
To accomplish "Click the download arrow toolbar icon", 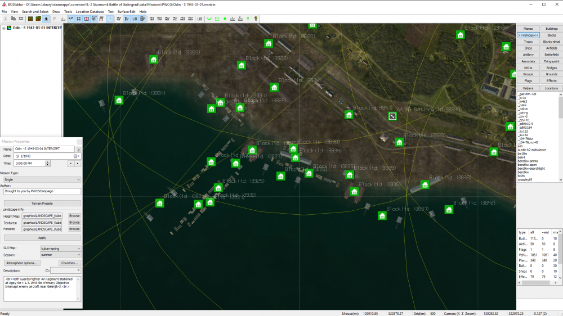I will 46,19.
